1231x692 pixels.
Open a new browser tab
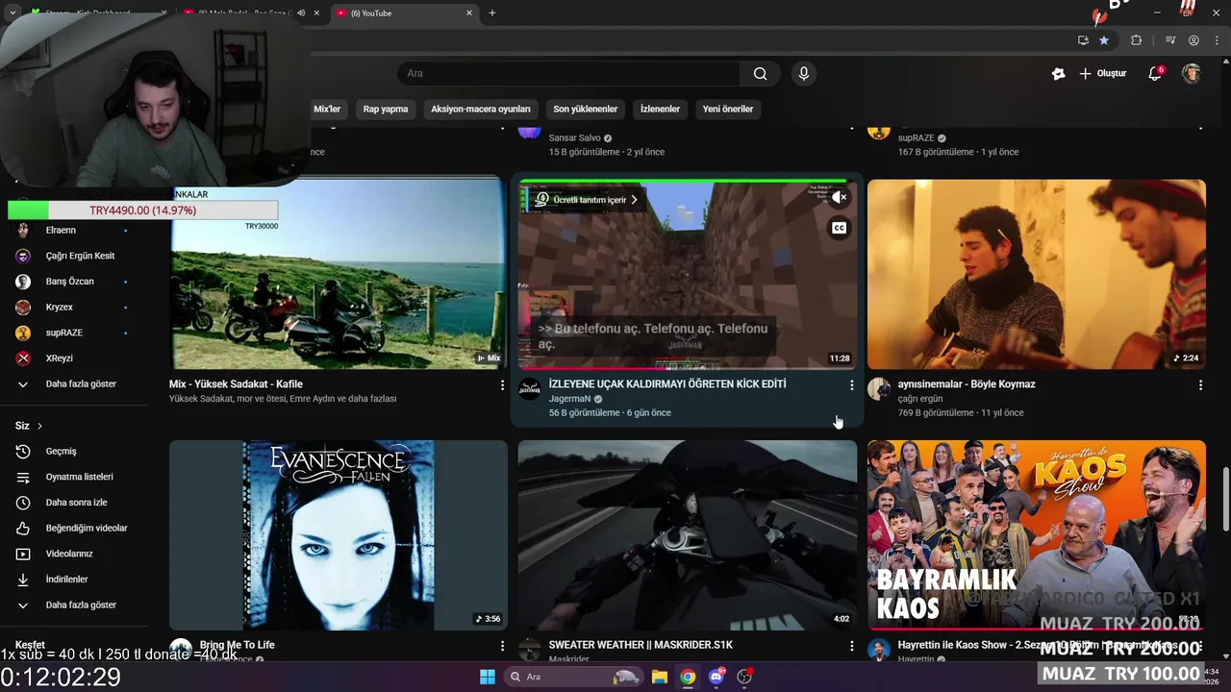tap(492, 13)
